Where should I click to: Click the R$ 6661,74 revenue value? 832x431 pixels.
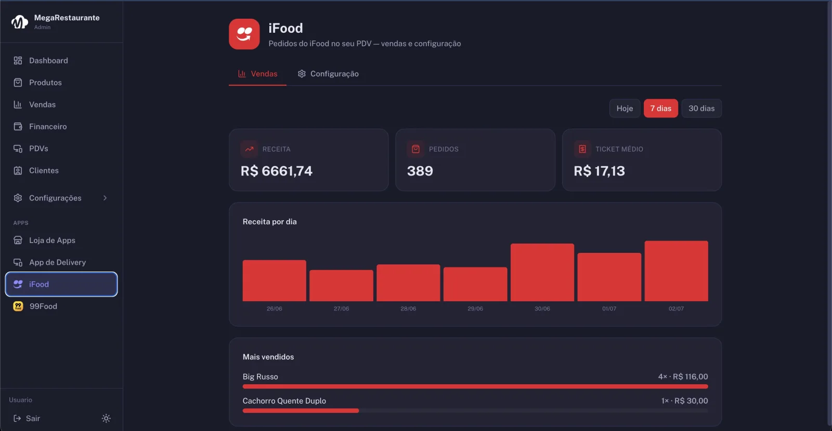[x=277, y=171]
